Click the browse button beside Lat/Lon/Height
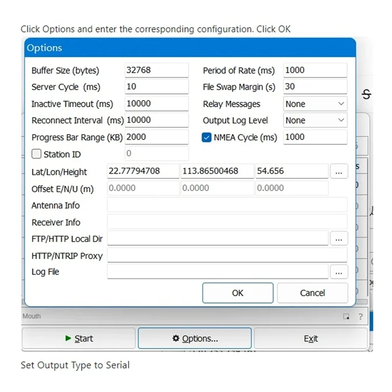 tap(339, 171)
